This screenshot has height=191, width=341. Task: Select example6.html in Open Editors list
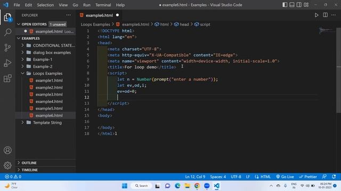point(46,31)
